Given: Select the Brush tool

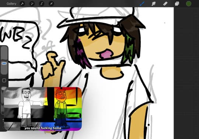Looking at the screenshot, I should pyautogui.click(x=142, y=4).
